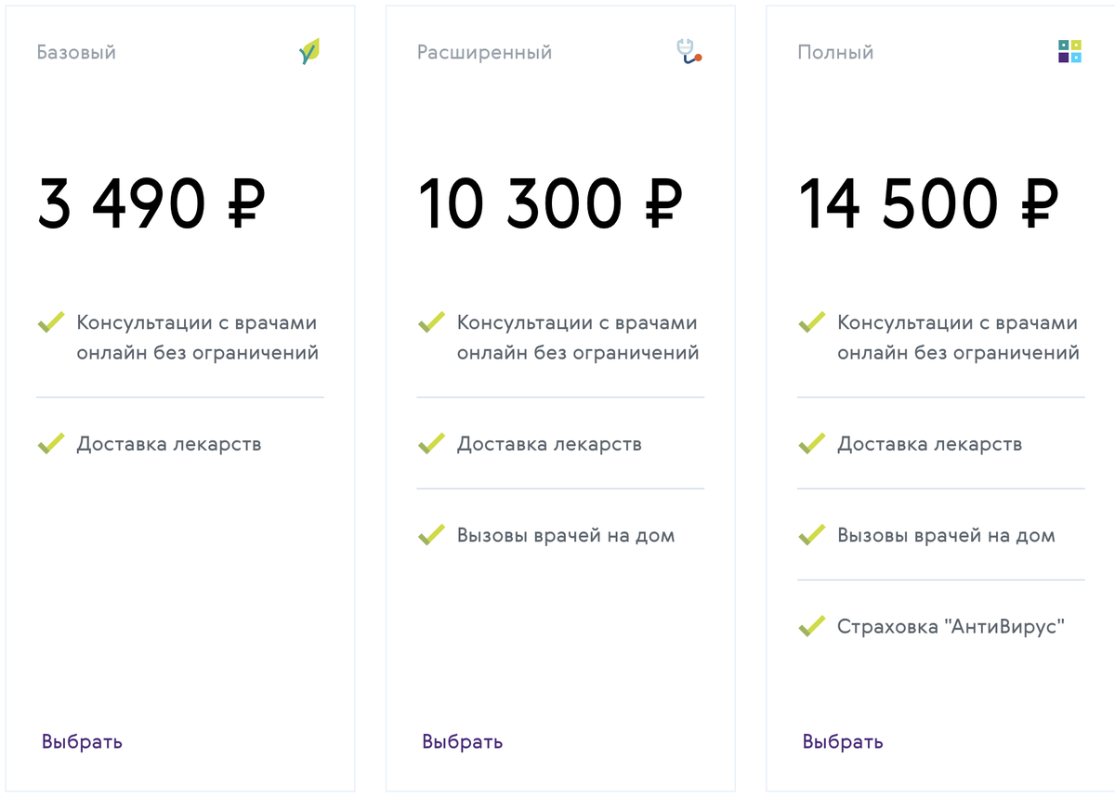Click checkmark beside Вызовы врачей in Расширенный plan
Screen dimensions: 1115x797
(x=431, y=535)
